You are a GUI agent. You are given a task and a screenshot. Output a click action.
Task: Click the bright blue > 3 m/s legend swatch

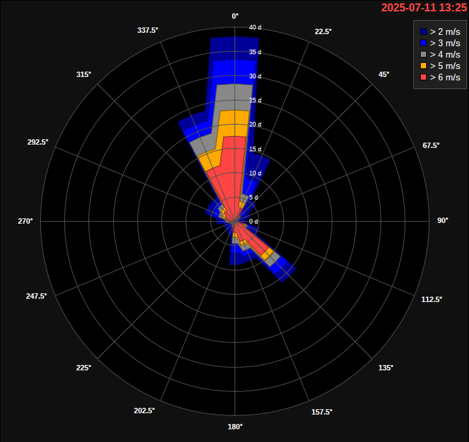click(x=423, y=43)
